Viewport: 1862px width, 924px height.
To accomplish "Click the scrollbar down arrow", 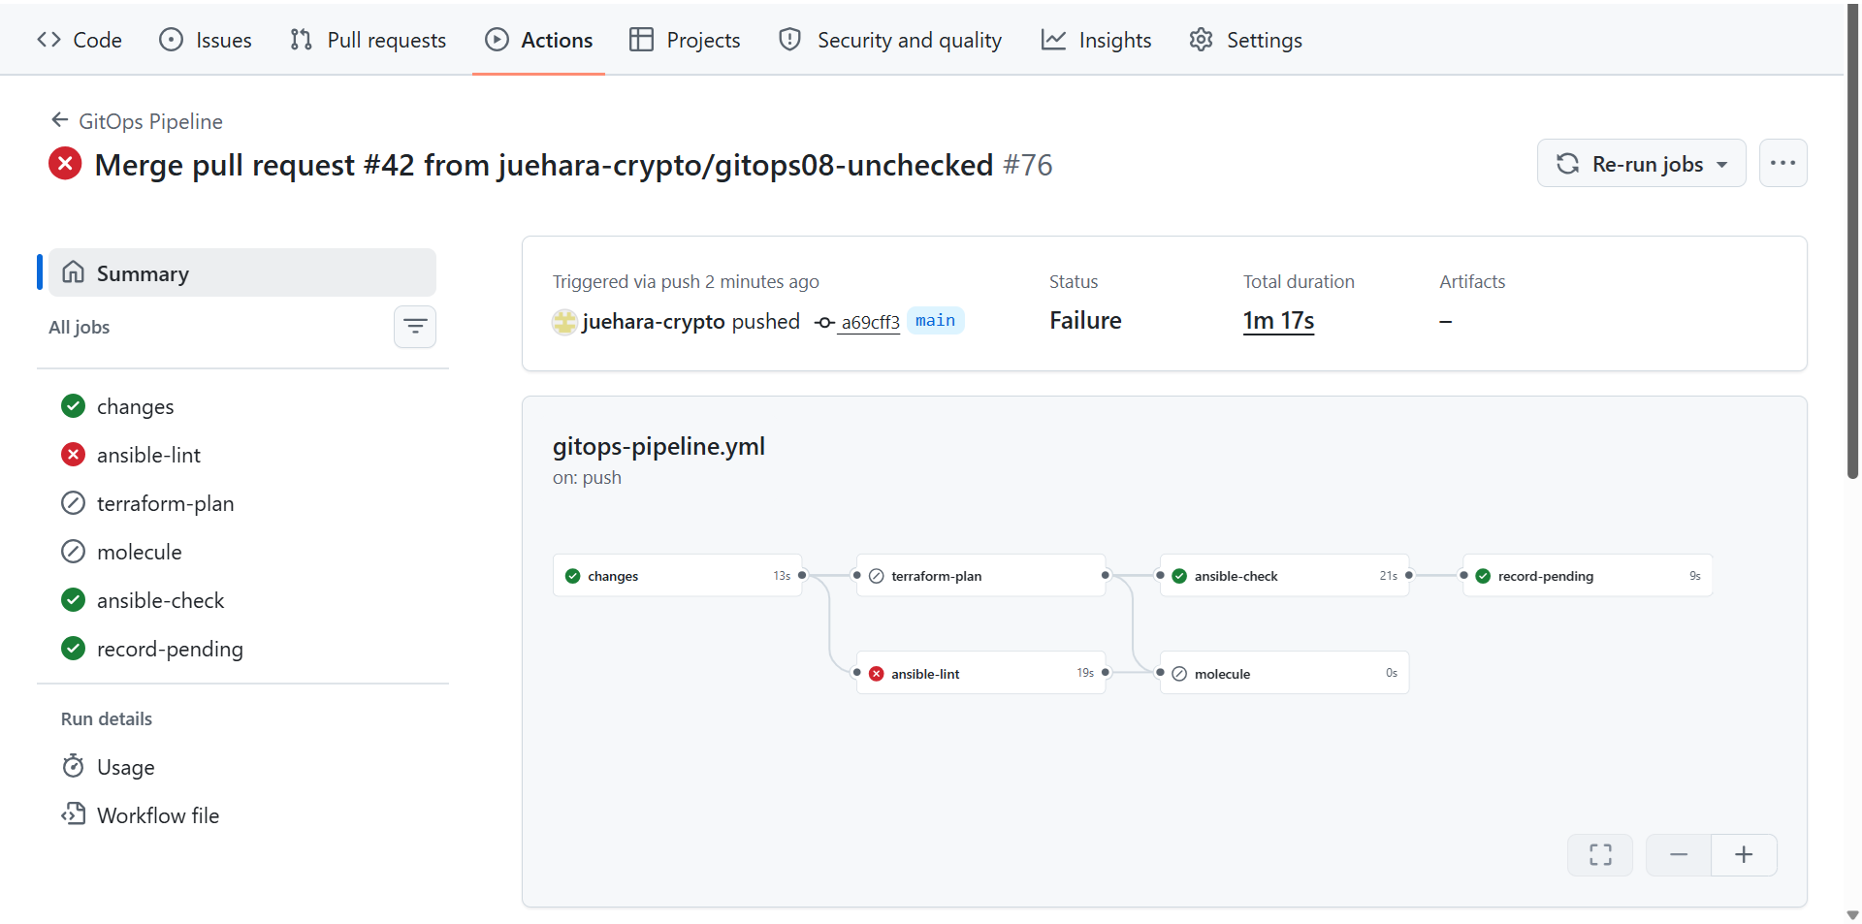I will (1852, 915).
